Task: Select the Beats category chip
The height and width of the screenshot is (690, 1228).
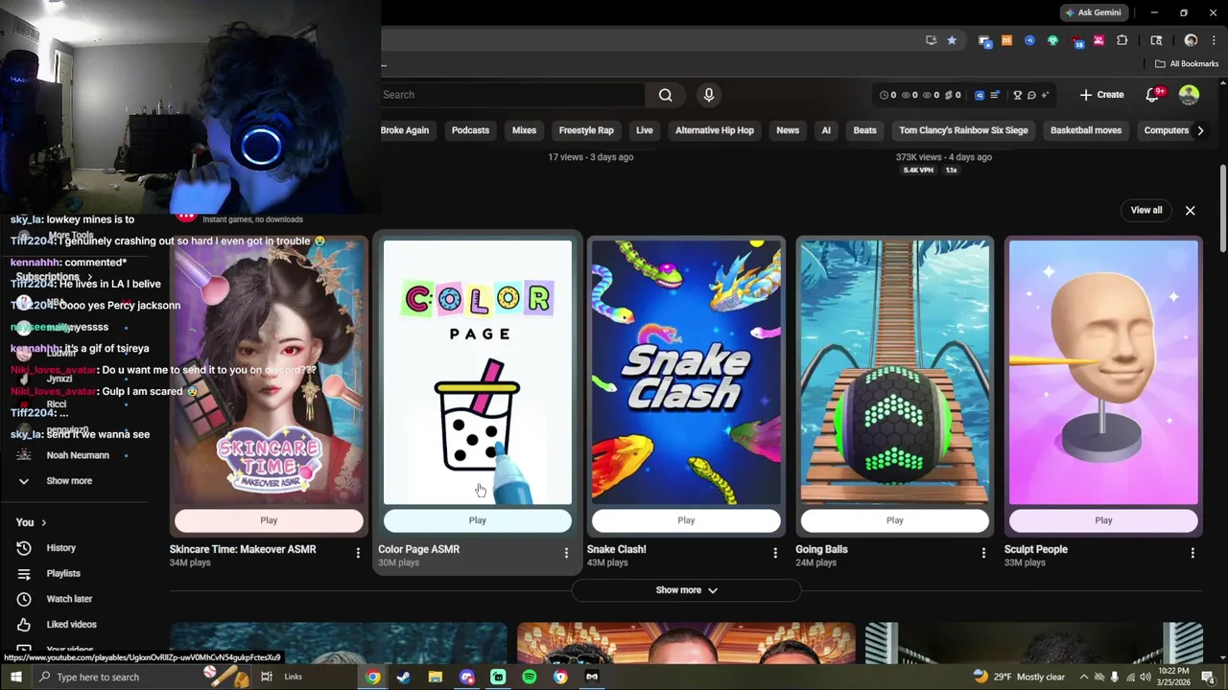Action: (x=865, y=130)
